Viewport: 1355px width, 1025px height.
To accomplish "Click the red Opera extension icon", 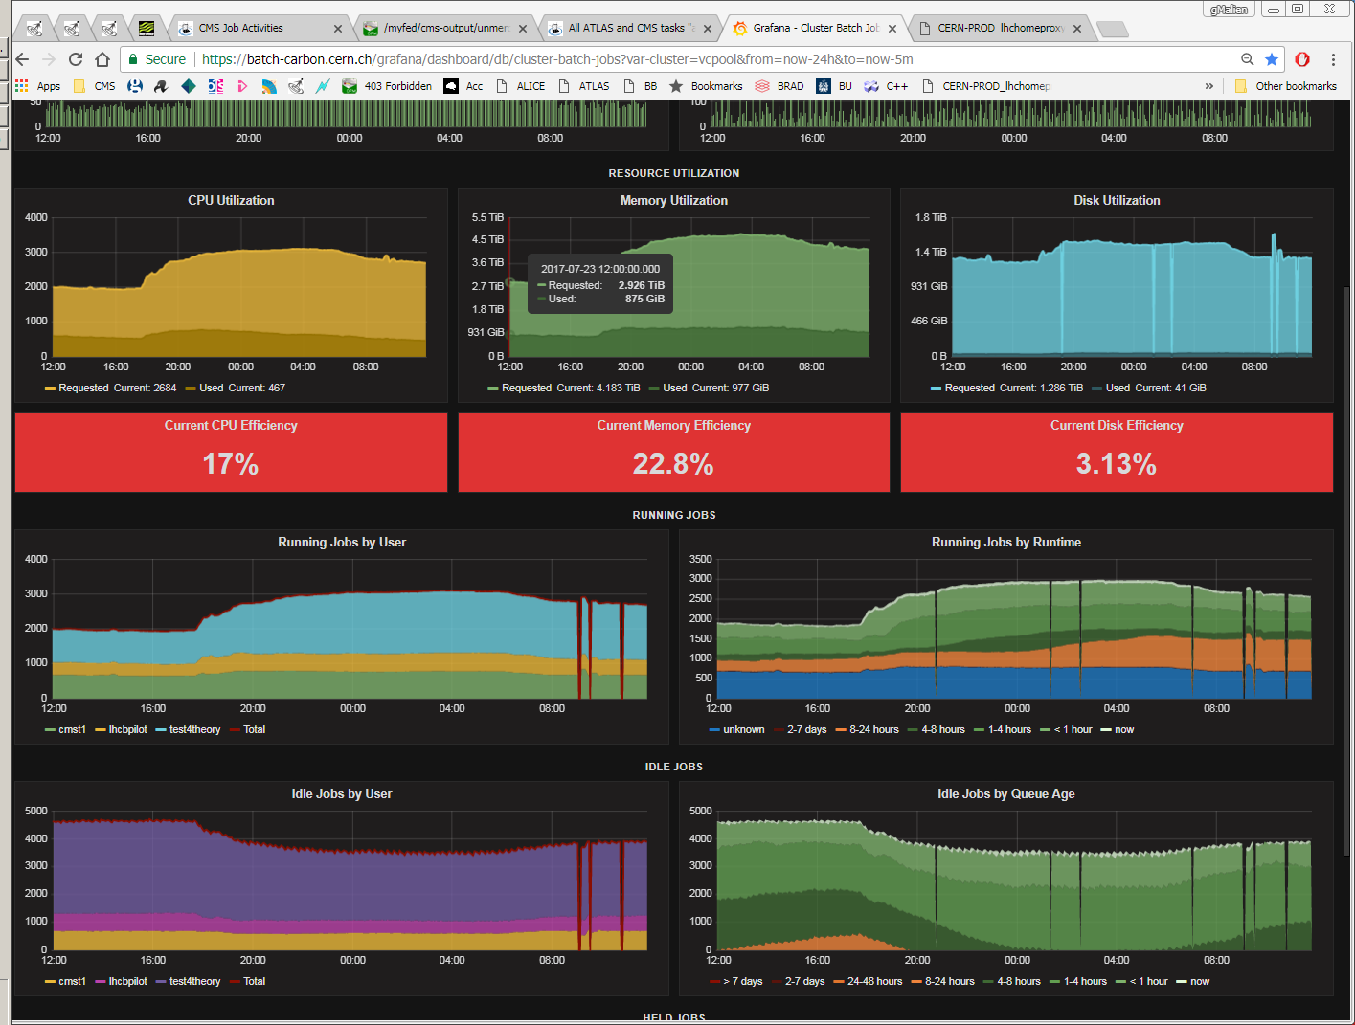I will coord(1302,59).
